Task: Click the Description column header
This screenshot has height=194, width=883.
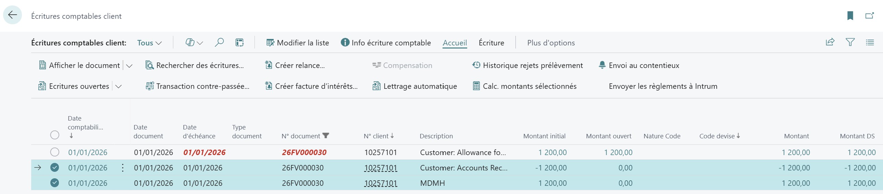Action: point(436,136)
